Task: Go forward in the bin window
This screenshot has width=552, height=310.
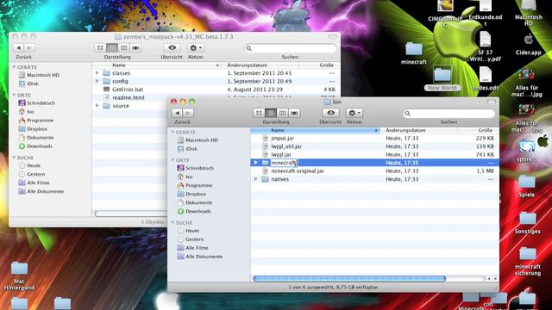Action: click(188, 113)
